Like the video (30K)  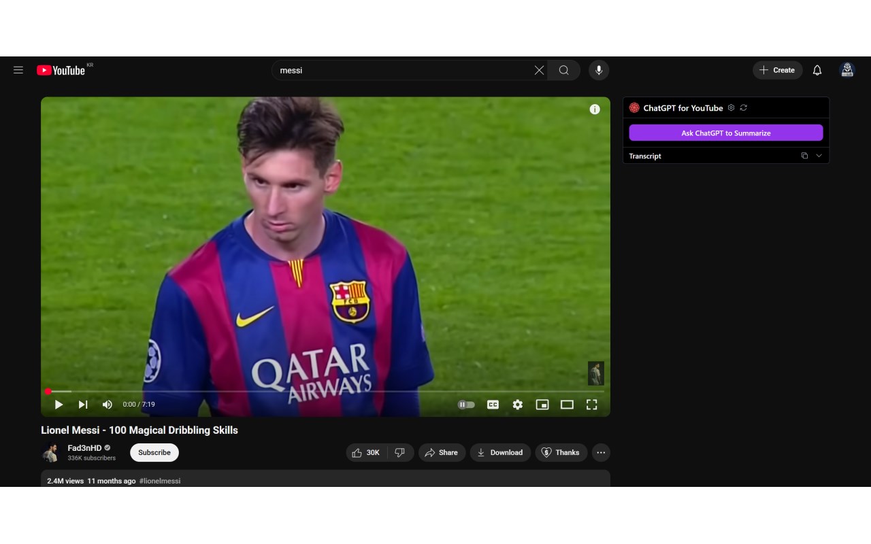click(x=366, y=453)
